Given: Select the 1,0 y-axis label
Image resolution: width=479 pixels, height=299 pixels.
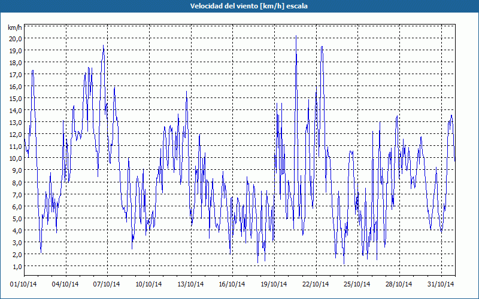Looking at the screenshot, I should pos(17,266).
